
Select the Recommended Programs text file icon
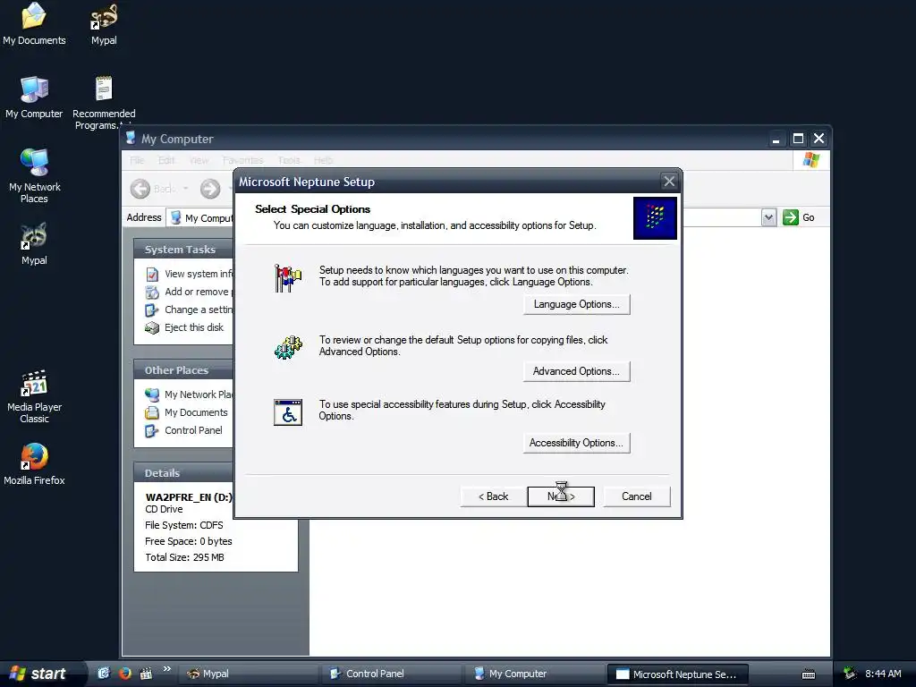(104, 100)
